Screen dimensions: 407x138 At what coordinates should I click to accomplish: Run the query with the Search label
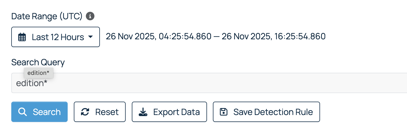[x=47, y=112]
